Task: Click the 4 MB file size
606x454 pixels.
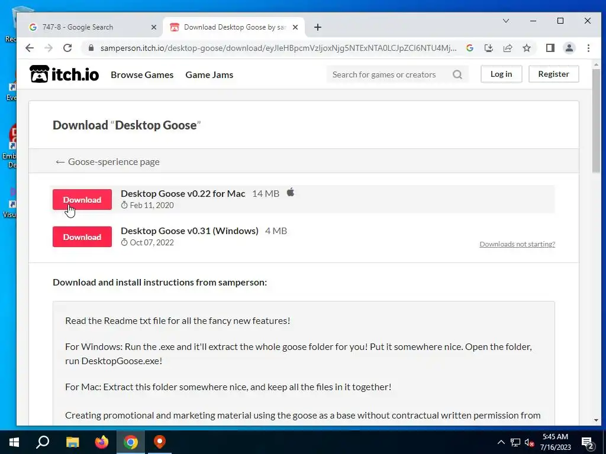Action: tap(276, 231)
